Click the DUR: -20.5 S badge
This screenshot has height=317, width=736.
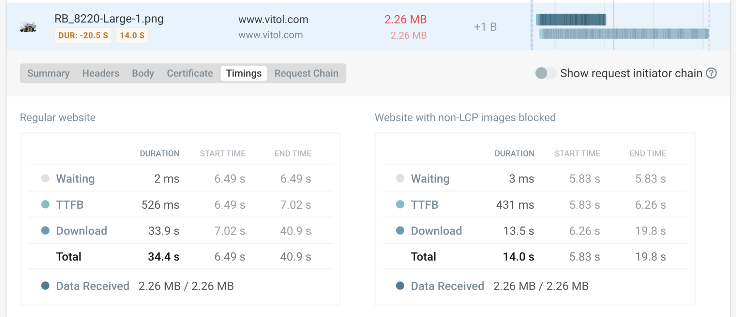point(83,35)
